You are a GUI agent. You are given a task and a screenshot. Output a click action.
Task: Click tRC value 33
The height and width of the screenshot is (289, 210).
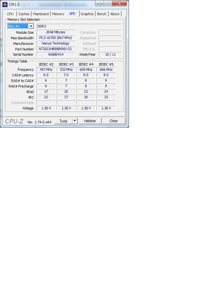point(106,97)
